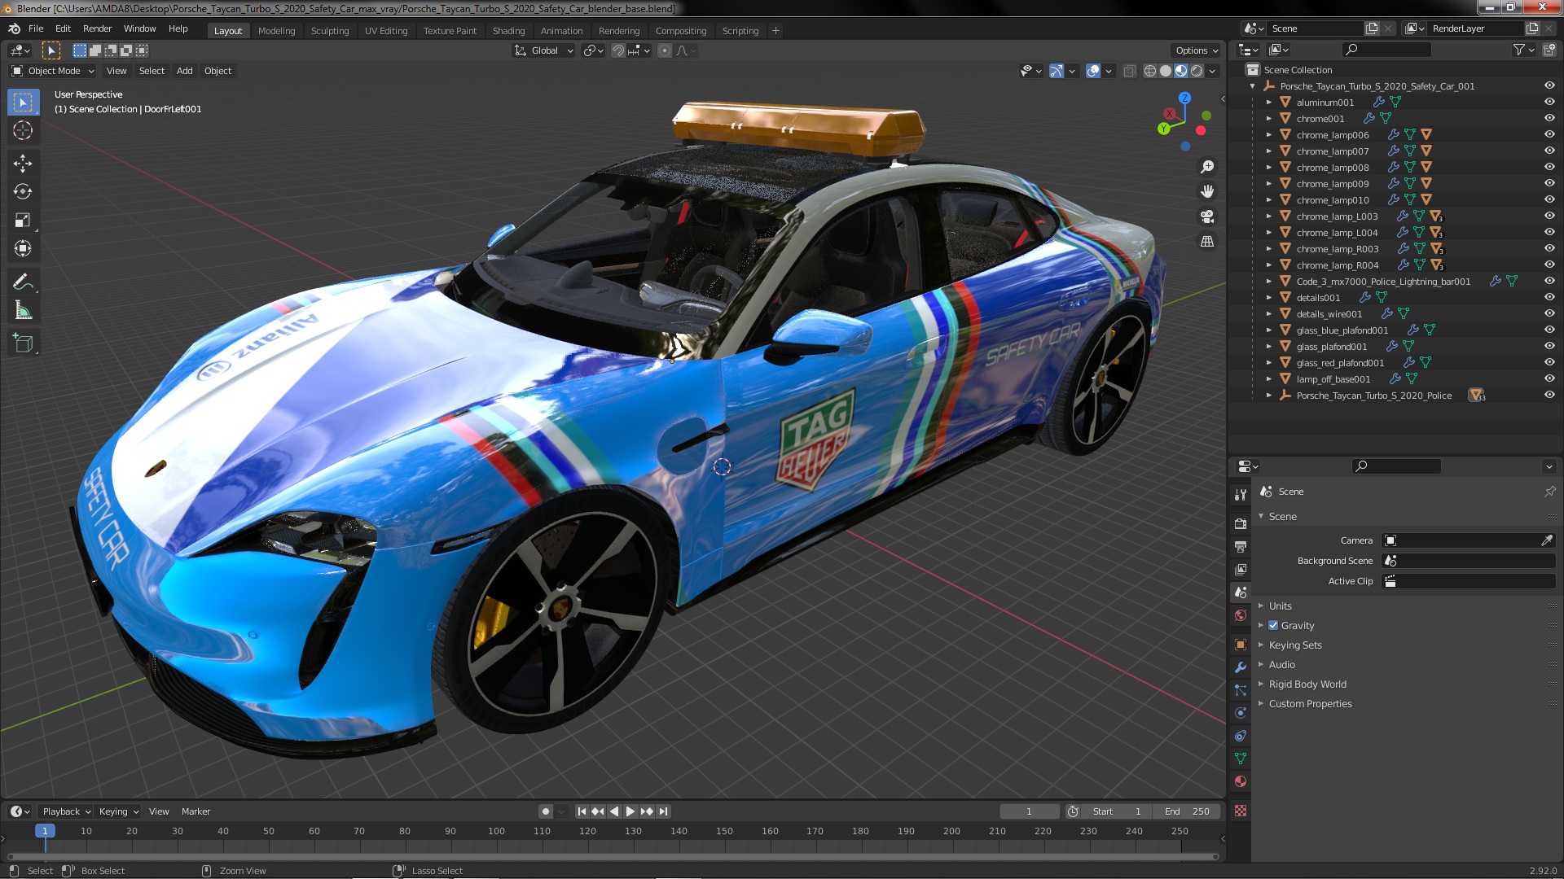Open the Object Mode dropdown

(53, 71)
